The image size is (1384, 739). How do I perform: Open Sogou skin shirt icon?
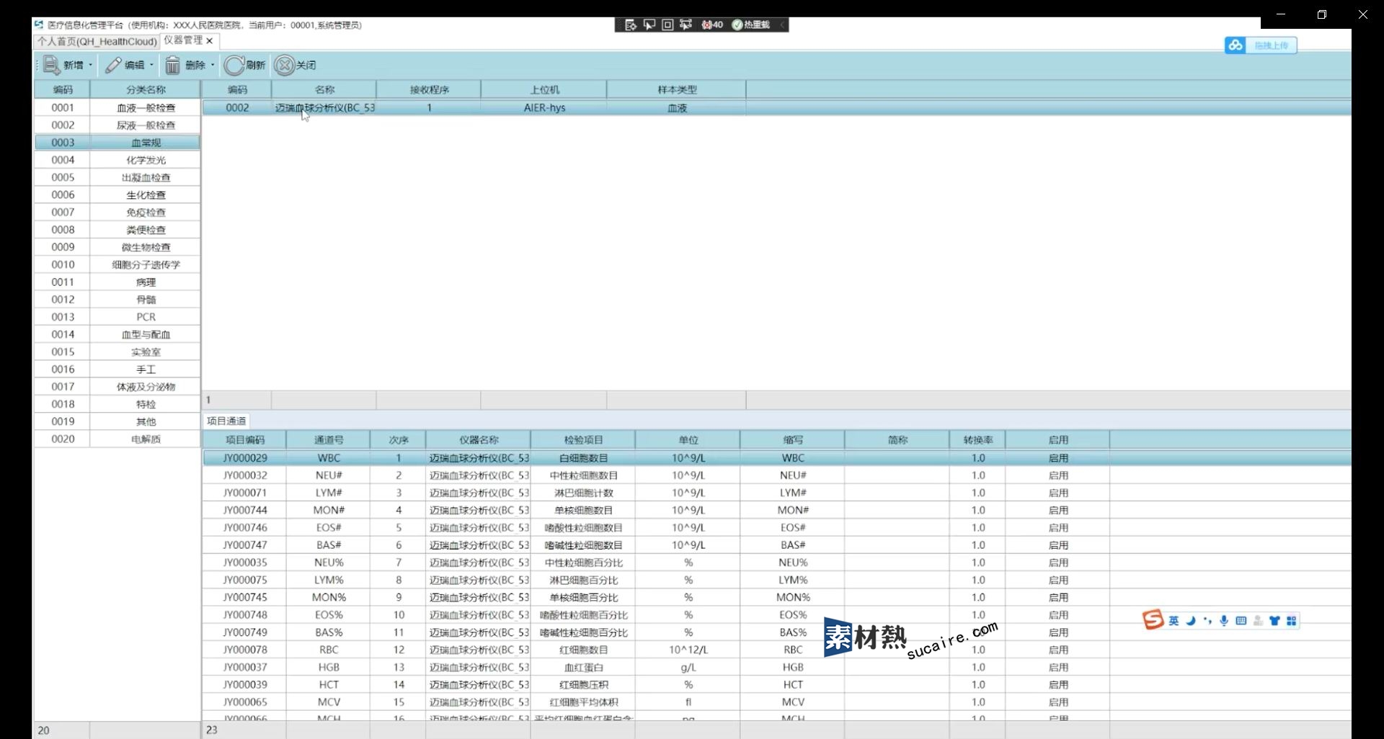tap(1274, 621)
